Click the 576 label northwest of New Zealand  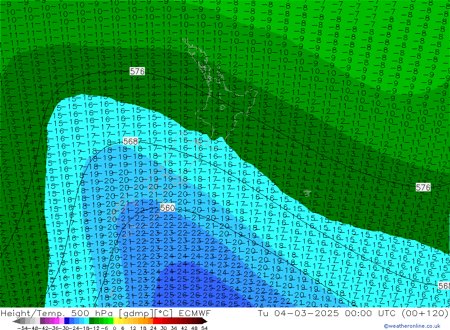coord(137,71)
